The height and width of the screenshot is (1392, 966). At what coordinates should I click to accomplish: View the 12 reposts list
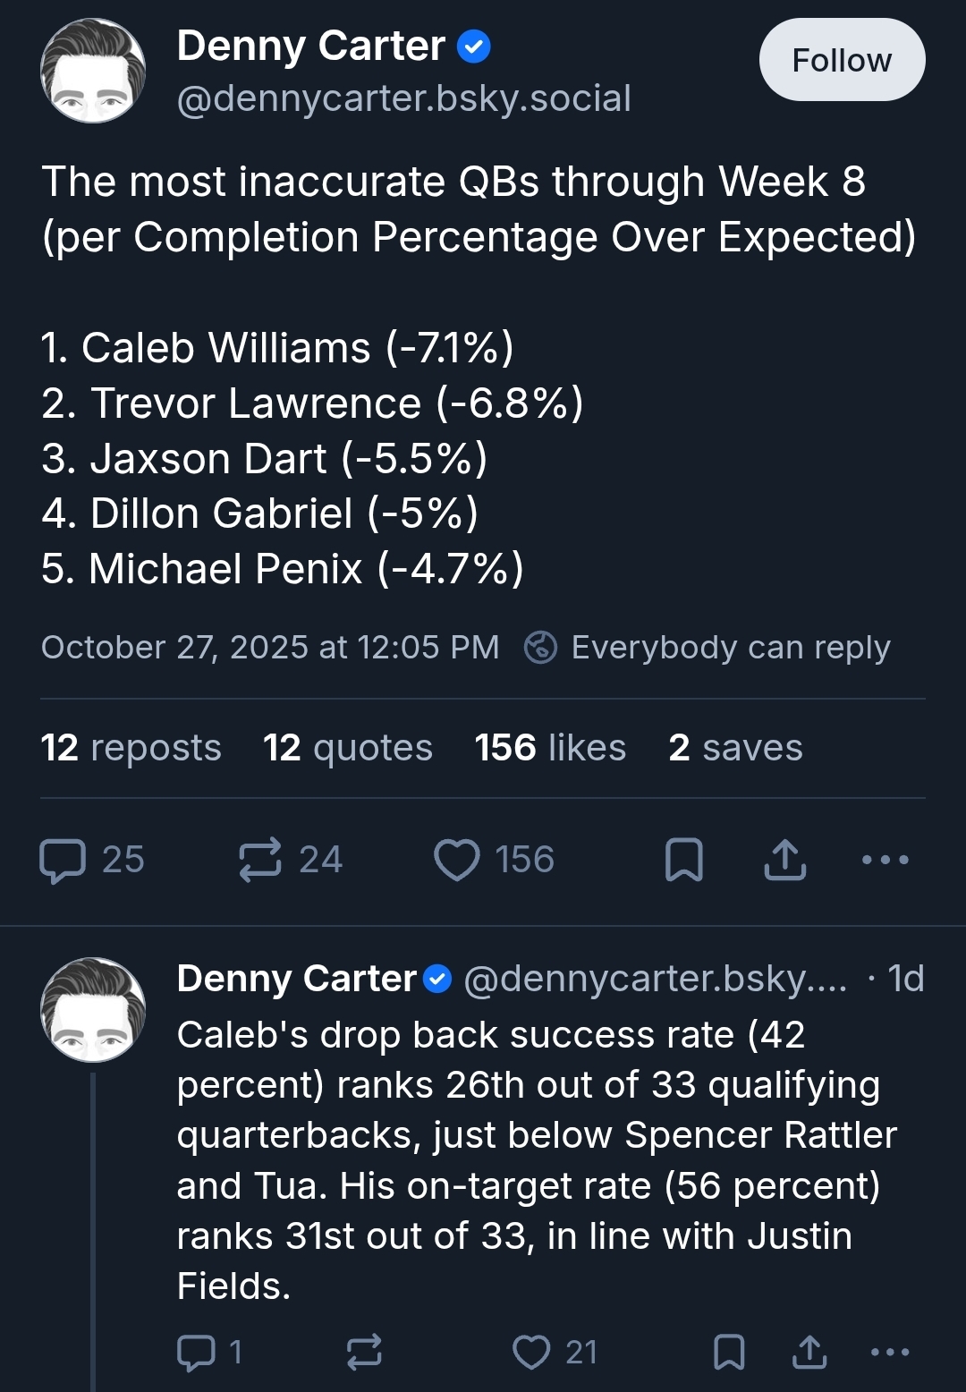point(131,748)
